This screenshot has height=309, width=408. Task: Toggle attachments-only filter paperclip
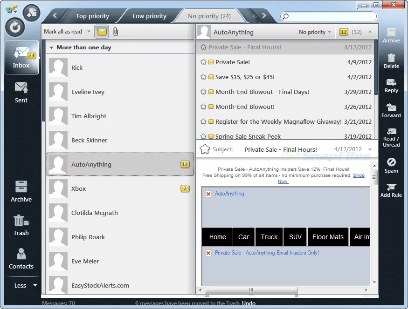point(116,32)
